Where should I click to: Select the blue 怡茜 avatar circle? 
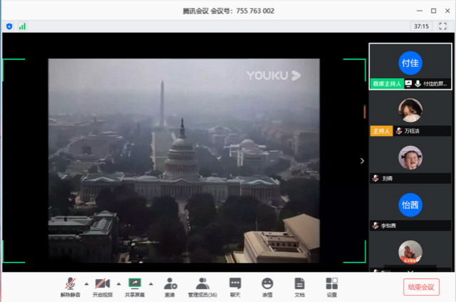click(x=410, y=205)
